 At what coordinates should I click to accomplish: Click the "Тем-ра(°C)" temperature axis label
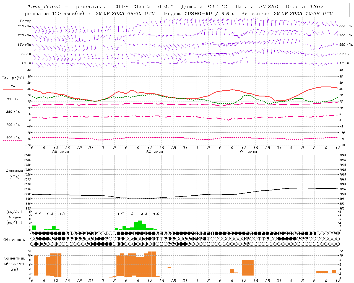13,78
